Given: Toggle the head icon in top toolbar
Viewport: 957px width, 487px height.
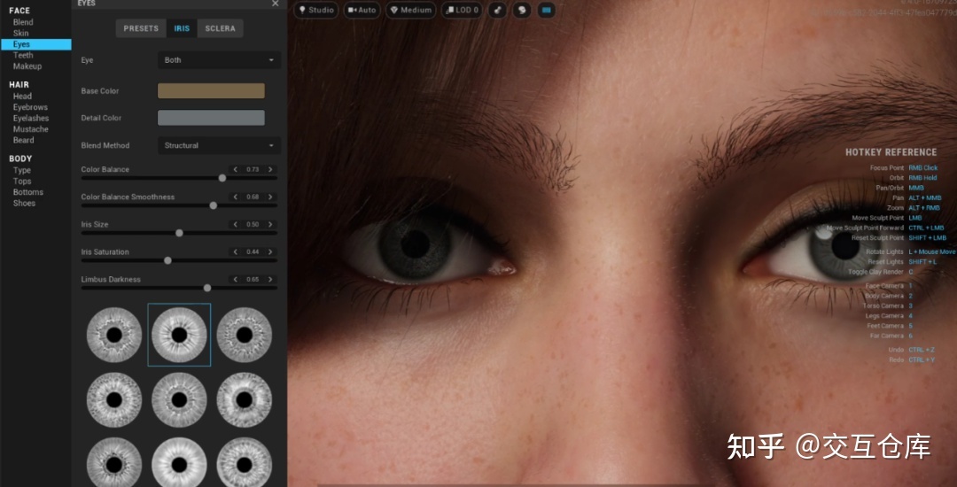Looking at the screenshot, I should 521,11.
